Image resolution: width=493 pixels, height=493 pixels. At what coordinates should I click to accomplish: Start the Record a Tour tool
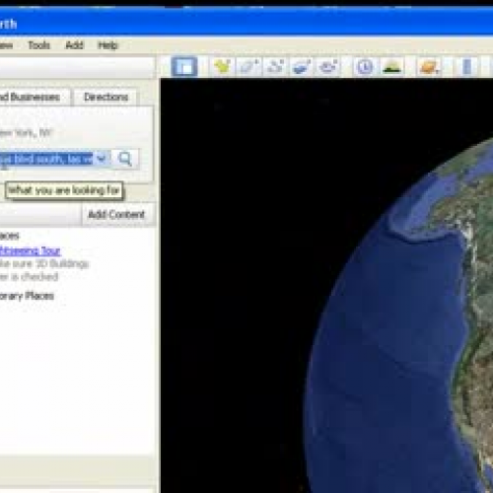coord(327,67)
